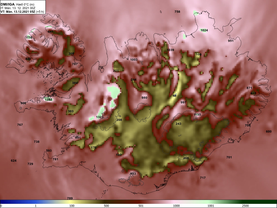This screenshot has width=277, height=208.
Task: Click the map value 1003
Action: pos(134,60)
